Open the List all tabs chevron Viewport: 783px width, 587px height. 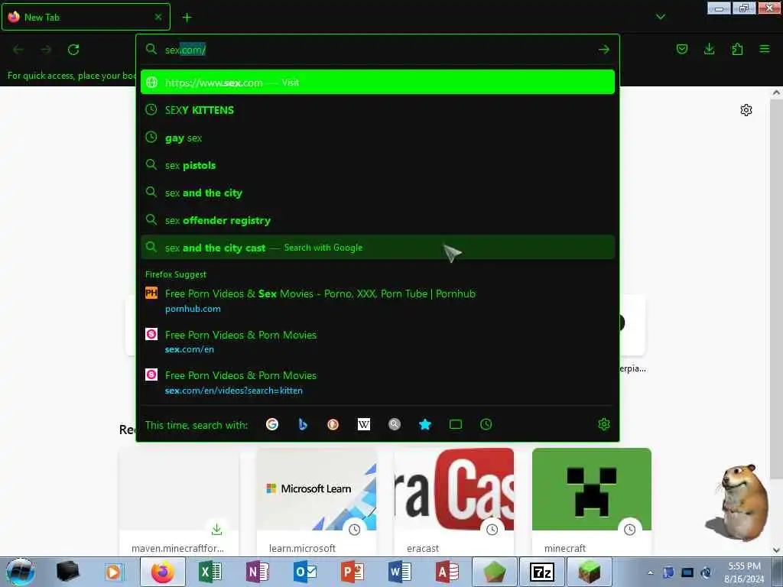660,17
